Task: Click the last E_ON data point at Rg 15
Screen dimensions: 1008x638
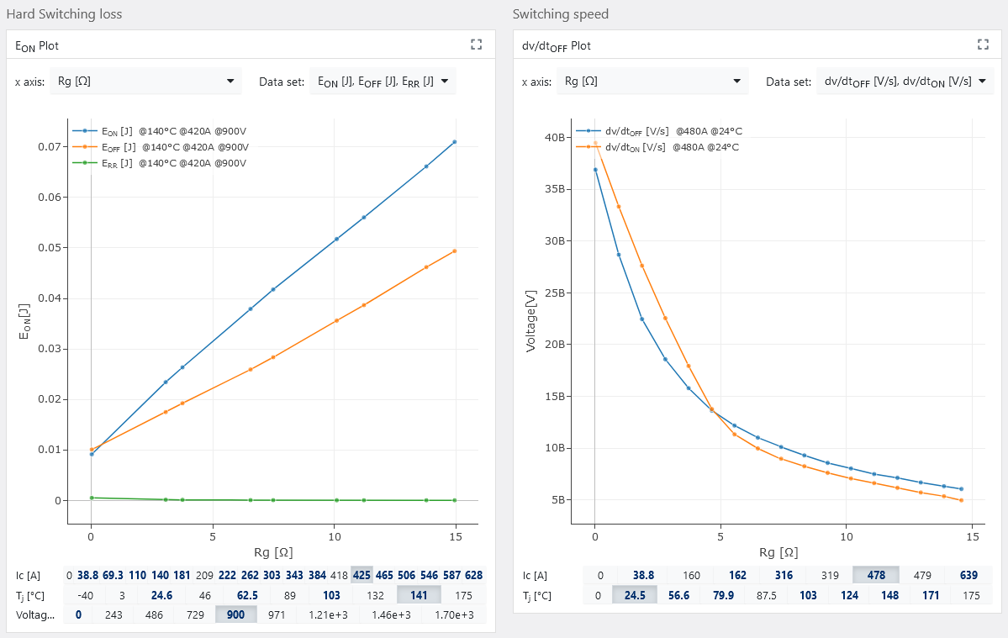Action: pos(455,142)
